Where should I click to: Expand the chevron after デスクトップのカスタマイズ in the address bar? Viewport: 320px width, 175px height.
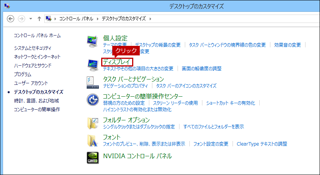coord(150,19)
